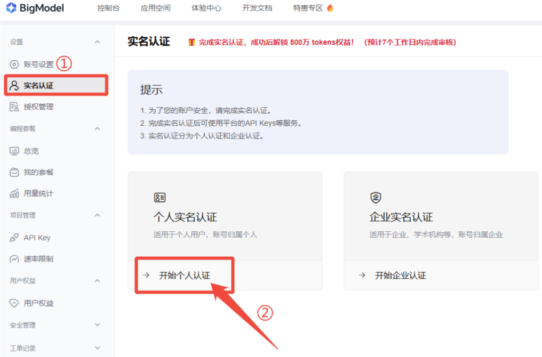Select the monitor icon beside 总览
Screen dimensions: 542x357
(15, 151)
